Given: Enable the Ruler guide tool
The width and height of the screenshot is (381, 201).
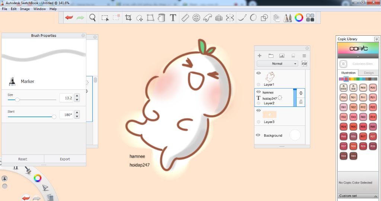Looking at the screenshot, I should pos(185,17).
